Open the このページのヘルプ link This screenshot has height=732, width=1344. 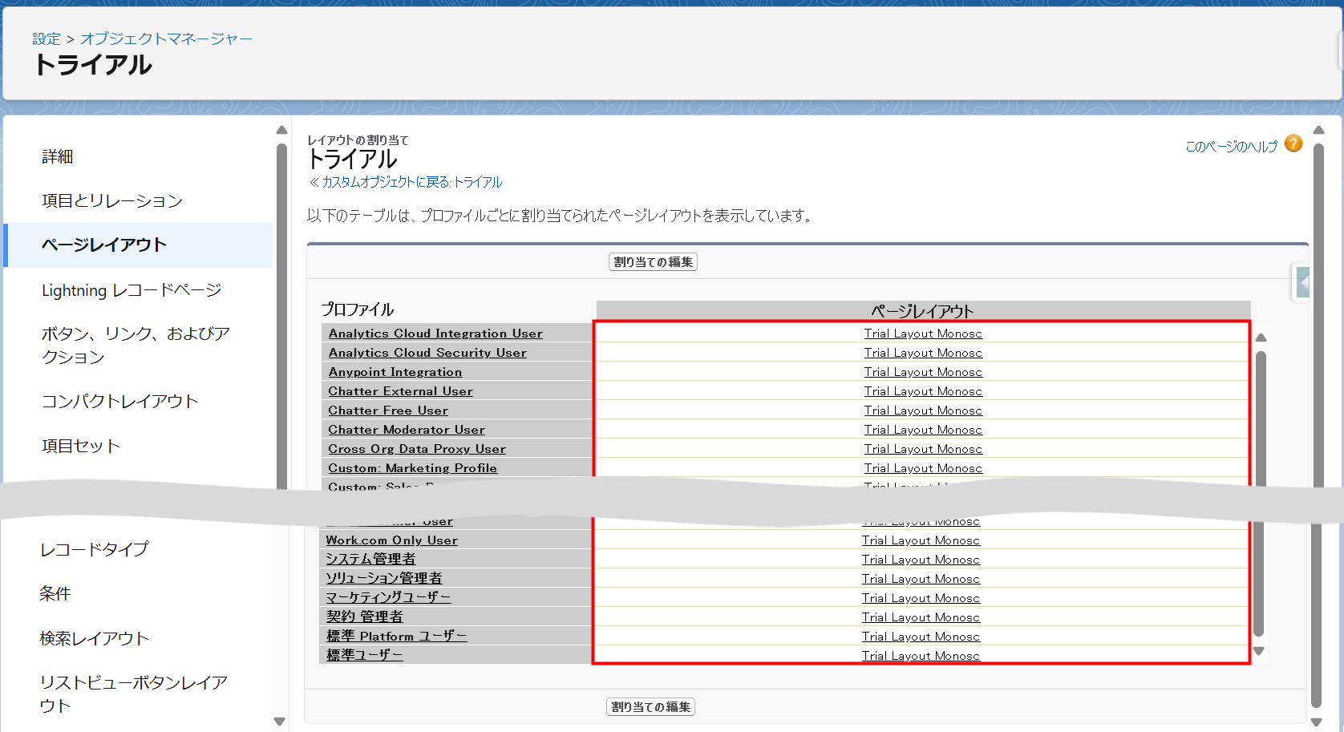pyautogui.click(x=1231, y=147)
